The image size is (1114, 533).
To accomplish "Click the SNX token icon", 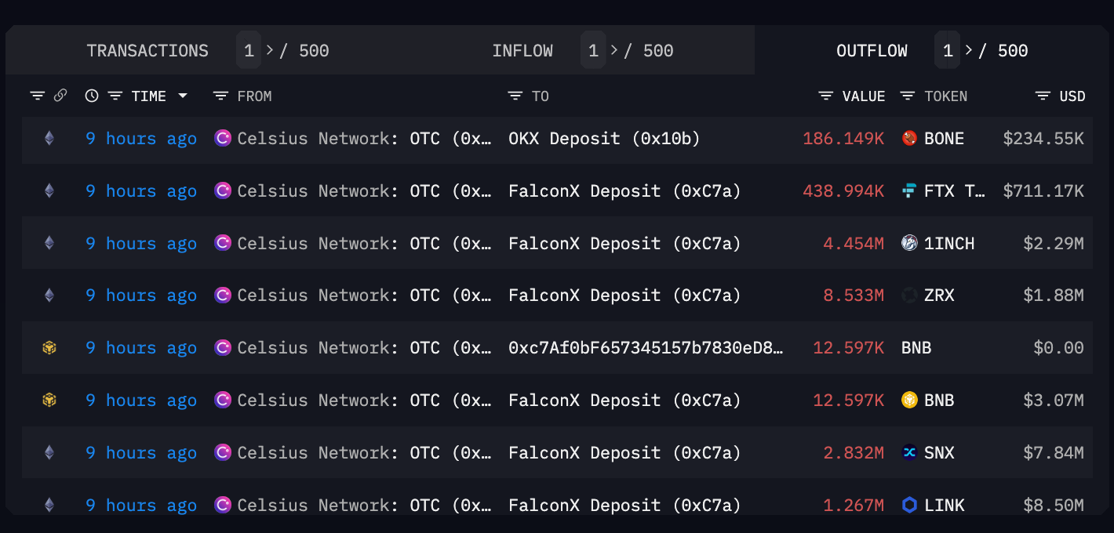I will (x=909, y=452).
